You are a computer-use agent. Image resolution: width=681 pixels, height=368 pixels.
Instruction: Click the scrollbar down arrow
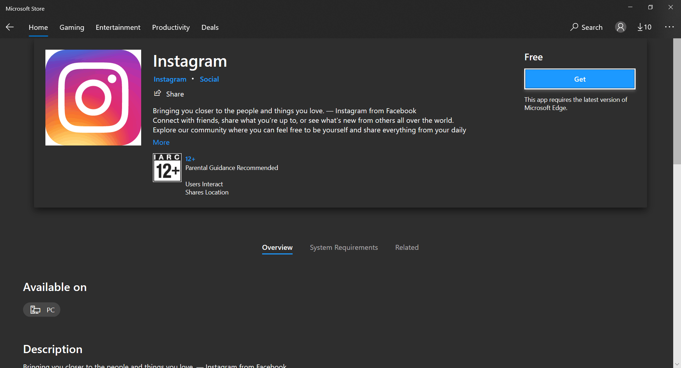[x=677, y=364]
